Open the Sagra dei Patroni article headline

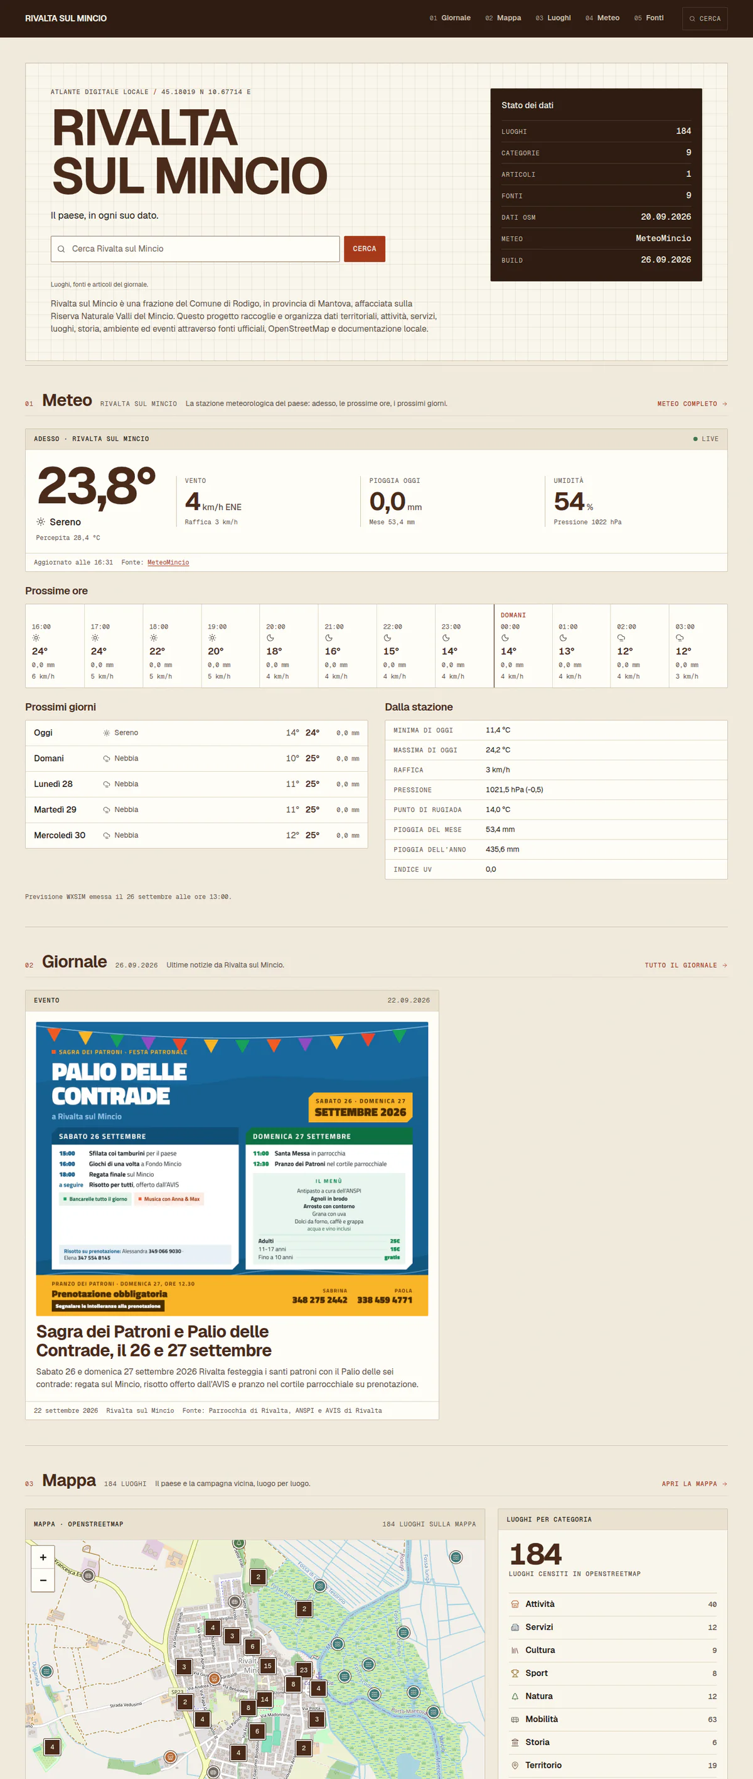click(x=153, y=1341)
